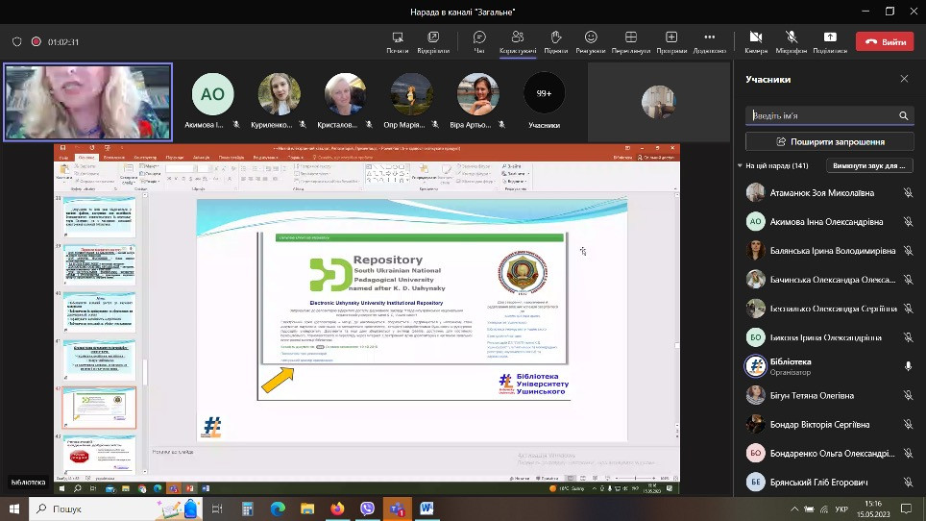
Task: Close the Учасники side panel
Action: (x=904, y=79)
